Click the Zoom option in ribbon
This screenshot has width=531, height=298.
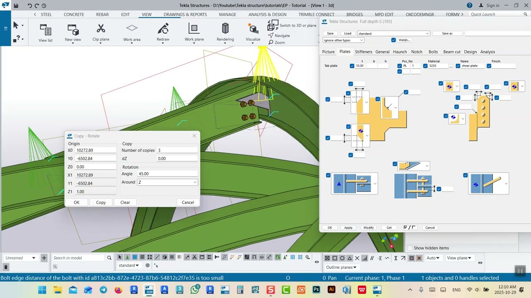(x=277, y=42)
